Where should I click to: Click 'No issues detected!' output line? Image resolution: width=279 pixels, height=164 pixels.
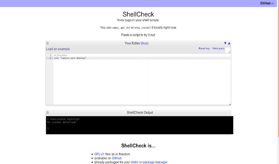click(x=62, y=122)
